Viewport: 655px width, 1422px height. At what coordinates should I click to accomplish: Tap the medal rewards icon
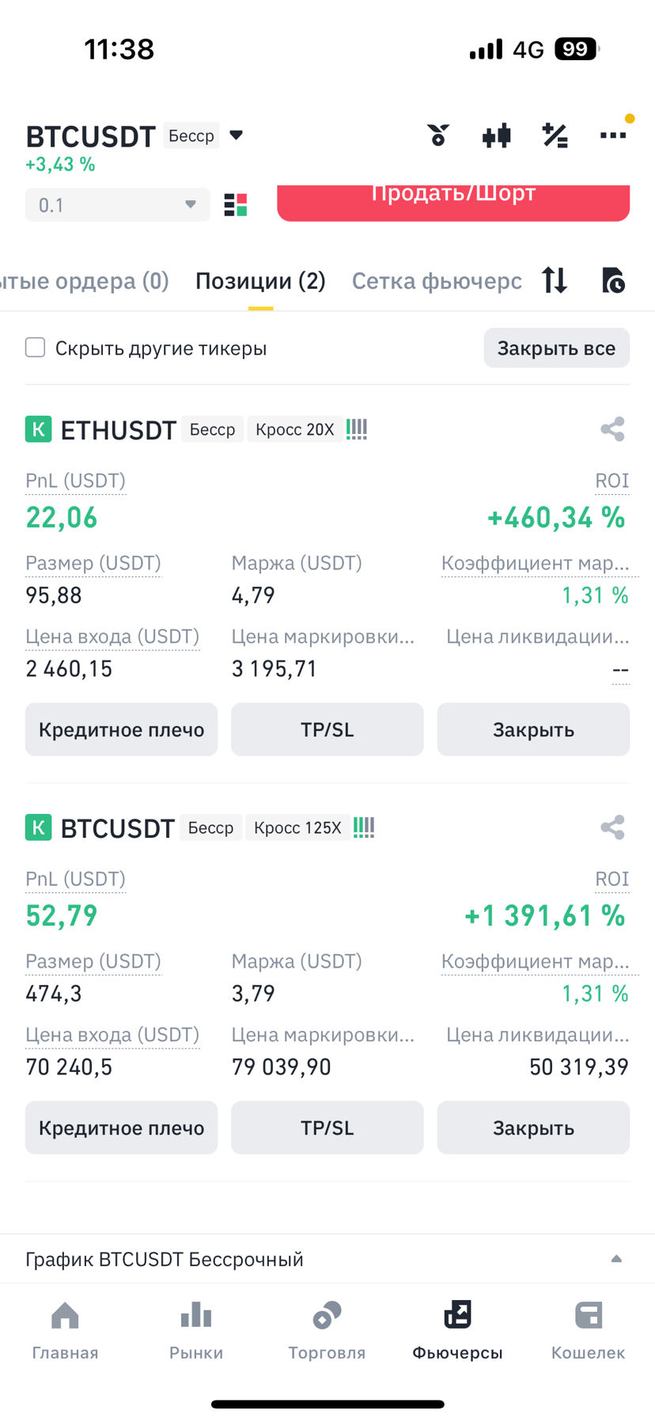[x=438, y=136]
